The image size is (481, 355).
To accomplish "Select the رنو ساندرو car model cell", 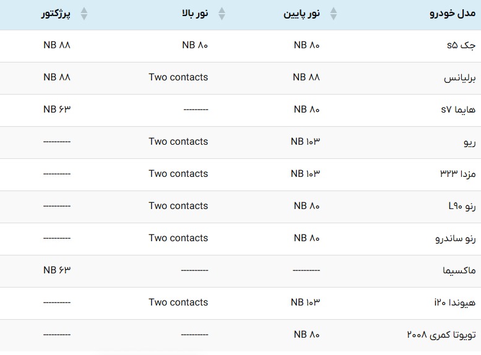I will point(456,238).
